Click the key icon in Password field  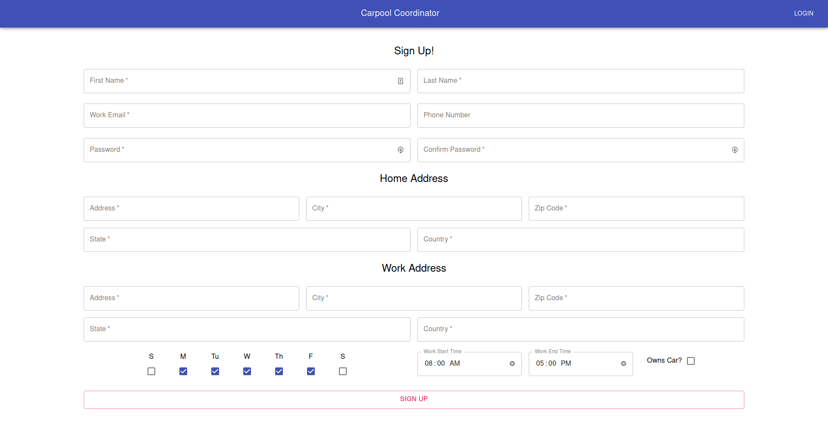click(x=401, y=150)
